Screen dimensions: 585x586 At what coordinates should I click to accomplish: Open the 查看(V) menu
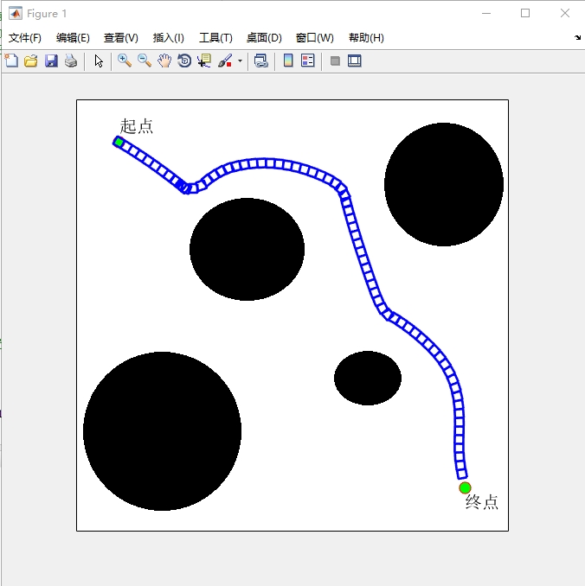[121, 38]
